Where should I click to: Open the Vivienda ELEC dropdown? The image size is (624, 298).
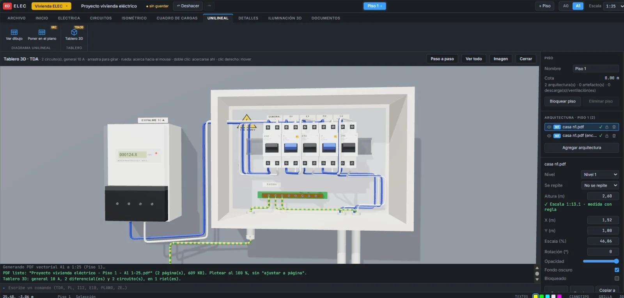(x=51, y=6)
